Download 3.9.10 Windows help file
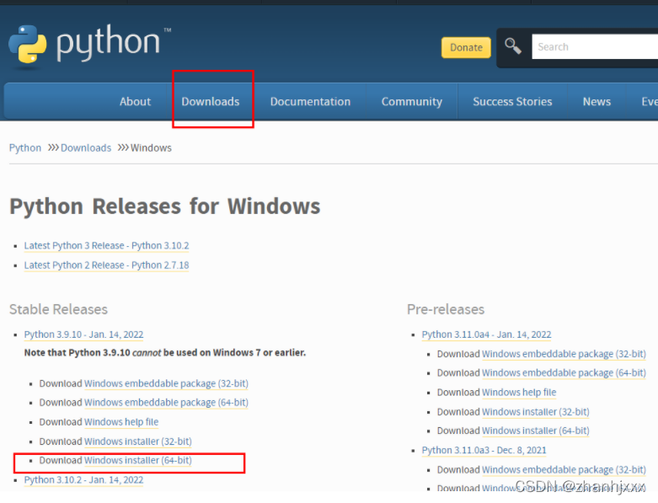The image size is (658, 503). 121,422
